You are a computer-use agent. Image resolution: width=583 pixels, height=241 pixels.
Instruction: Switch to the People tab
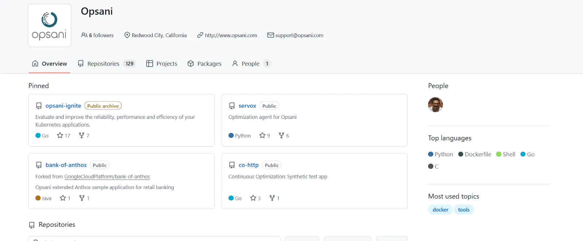251,64
